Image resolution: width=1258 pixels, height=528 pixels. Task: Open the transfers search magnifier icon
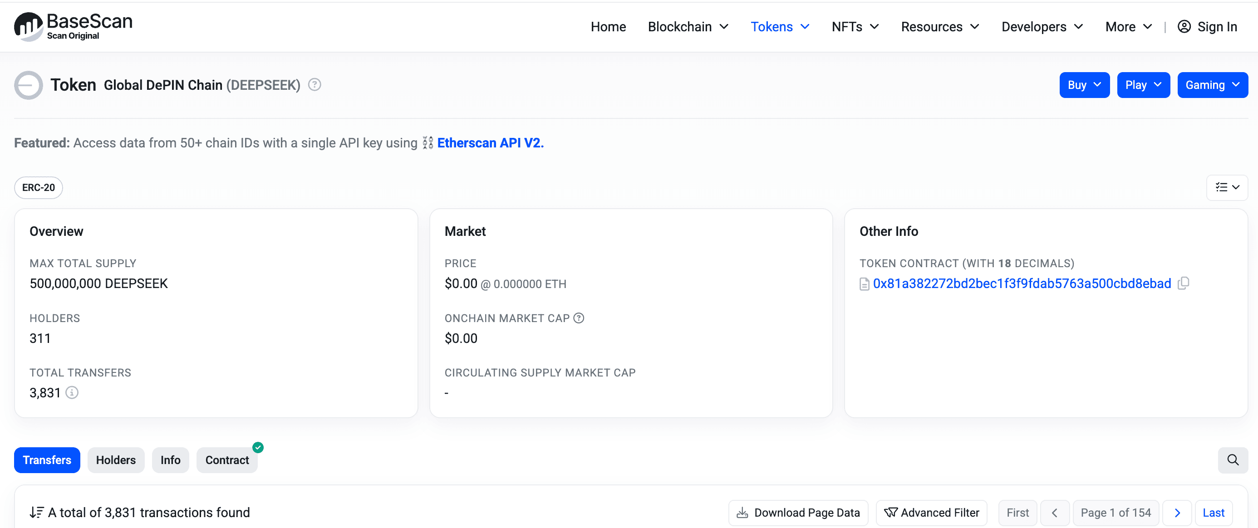click(1233, 460)
